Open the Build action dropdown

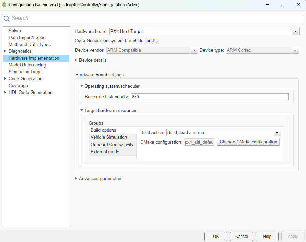pos(277,132)
